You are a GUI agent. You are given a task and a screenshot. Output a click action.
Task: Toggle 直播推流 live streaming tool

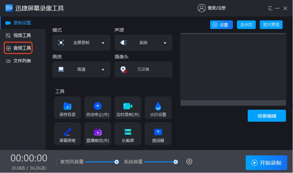98,134
